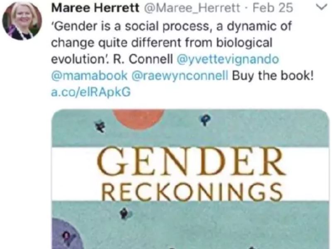This screenshot has width=333, height=249.
Task: Click the dark figure left of orange circle
Action: [100, 124]
